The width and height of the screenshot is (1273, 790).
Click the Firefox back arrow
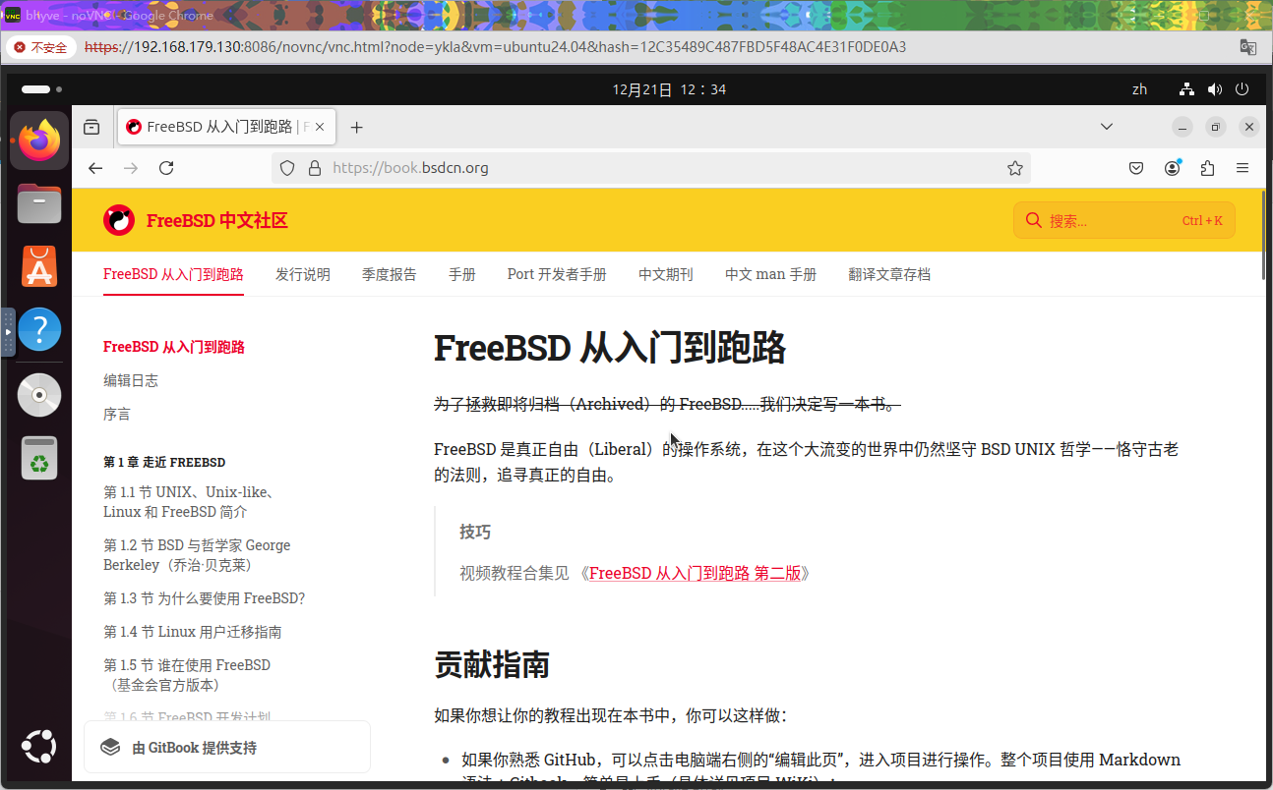coord(95,168)
